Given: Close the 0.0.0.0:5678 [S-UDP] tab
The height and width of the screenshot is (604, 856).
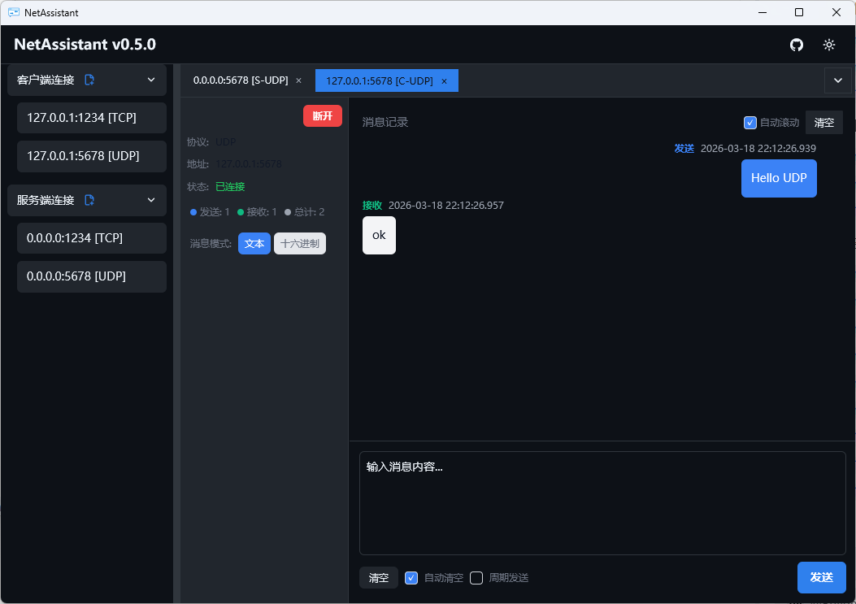Looking at the screenshot, I should [x=298, y=80].
